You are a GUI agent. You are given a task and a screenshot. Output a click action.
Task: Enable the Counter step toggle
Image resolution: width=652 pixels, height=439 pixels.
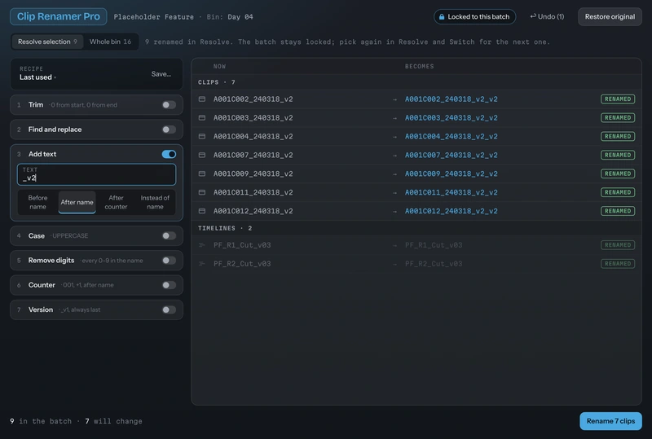click(169, 285)
